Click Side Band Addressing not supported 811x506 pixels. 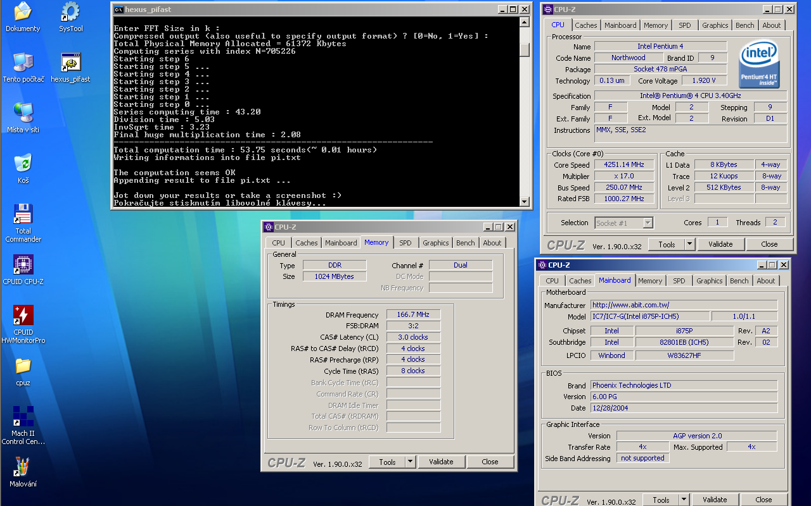coord(642,458)
